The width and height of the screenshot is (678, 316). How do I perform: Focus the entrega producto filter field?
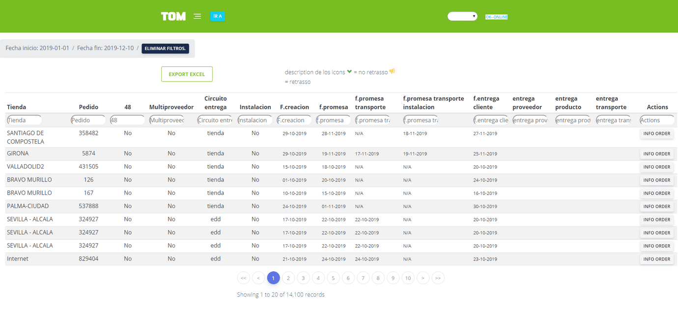[573, 120]
